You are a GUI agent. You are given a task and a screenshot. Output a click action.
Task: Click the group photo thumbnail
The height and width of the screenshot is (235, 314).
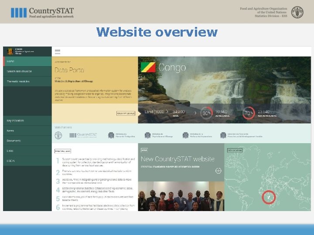(x=181, y=196)
